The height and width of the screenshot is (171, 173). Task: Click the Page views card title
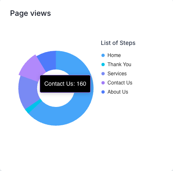coord(31,13)
